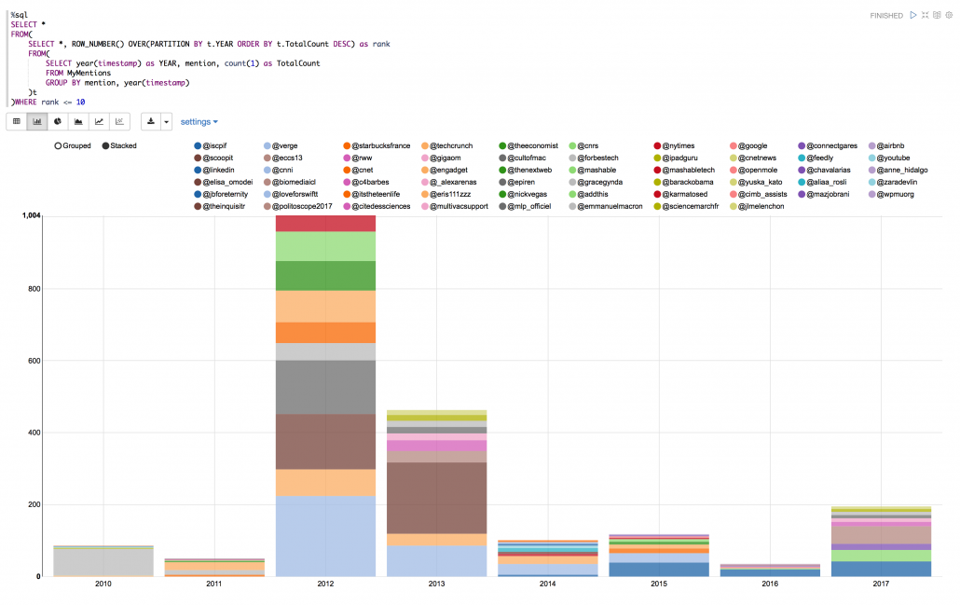Select the area chart icon
960x605 pixels.
pos(78,121)
